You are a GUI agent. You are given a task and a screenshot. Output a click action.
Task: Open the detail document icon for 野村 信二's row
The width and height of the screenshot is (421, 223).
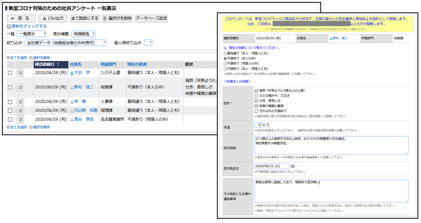(x=20, y=87)
